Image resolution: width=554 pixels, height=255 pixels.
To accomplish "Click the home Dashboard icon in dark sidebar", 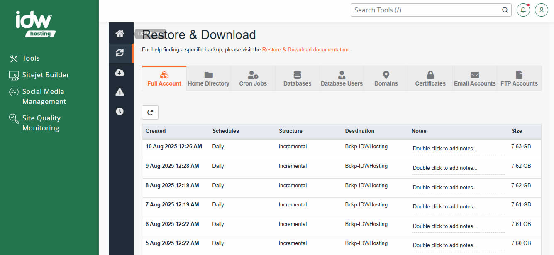I will (120, 33).
